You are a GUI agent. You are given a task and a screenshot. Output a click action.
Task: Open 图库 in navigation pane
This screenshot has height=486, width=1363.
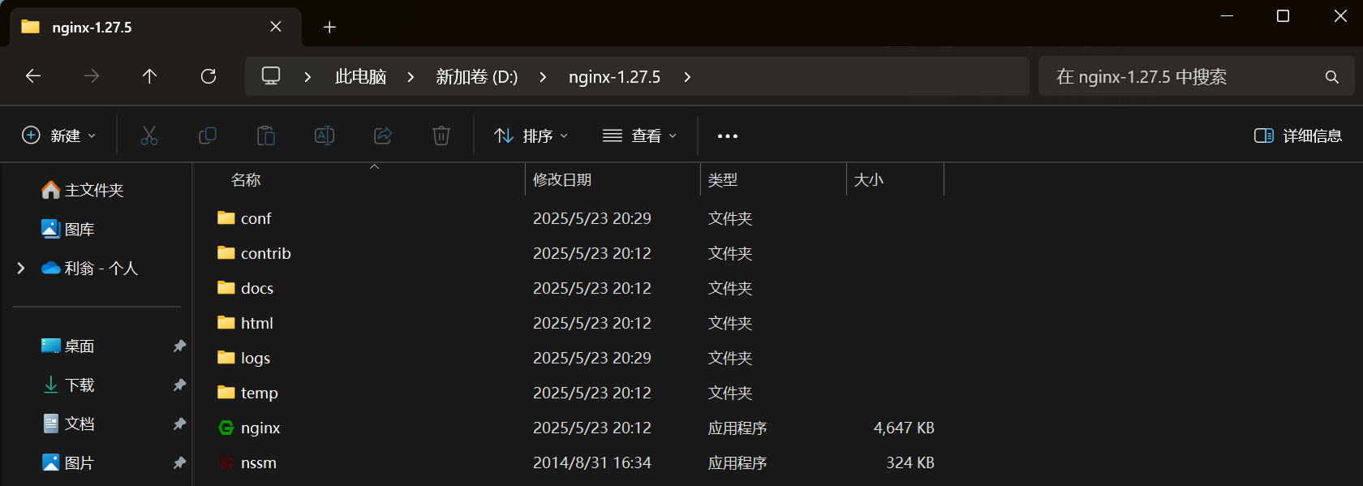point(68,229)
